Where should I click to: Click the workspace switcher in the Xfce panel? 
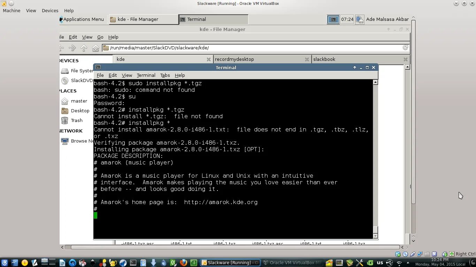(333, 19)
